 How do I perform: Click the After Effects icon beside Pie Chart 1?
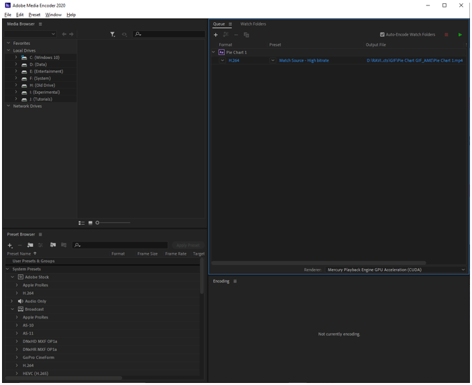[x=221, y=52]
